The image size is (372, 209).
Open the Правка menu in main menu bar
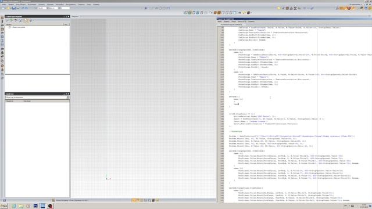pyautogui.click(x=11, y=5)
